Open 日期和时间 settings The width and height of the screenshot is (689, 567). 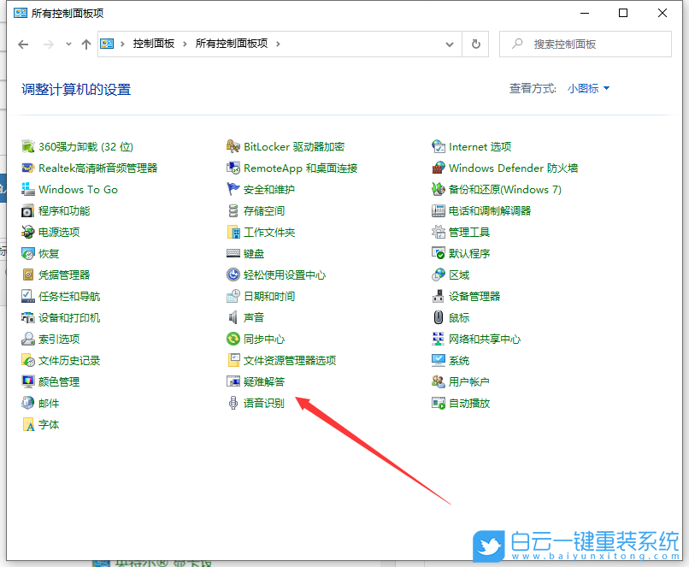click(269, 296)
